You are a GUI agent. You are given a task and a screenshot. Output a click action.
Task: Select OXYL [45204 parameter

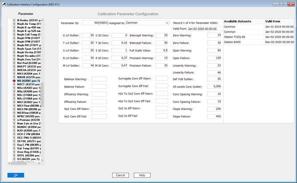pyautogui.click(x=29, y=155)
